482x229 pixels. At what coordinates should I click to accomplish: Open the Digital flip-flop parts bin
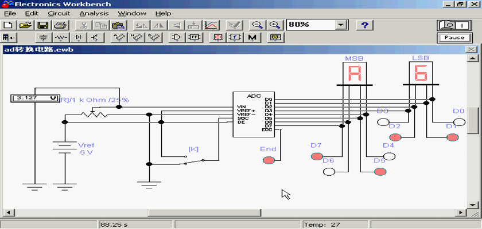[x=195, y=37]
